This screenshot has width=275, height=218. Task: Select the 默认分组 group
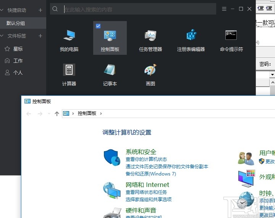click(x=23, y=23)
